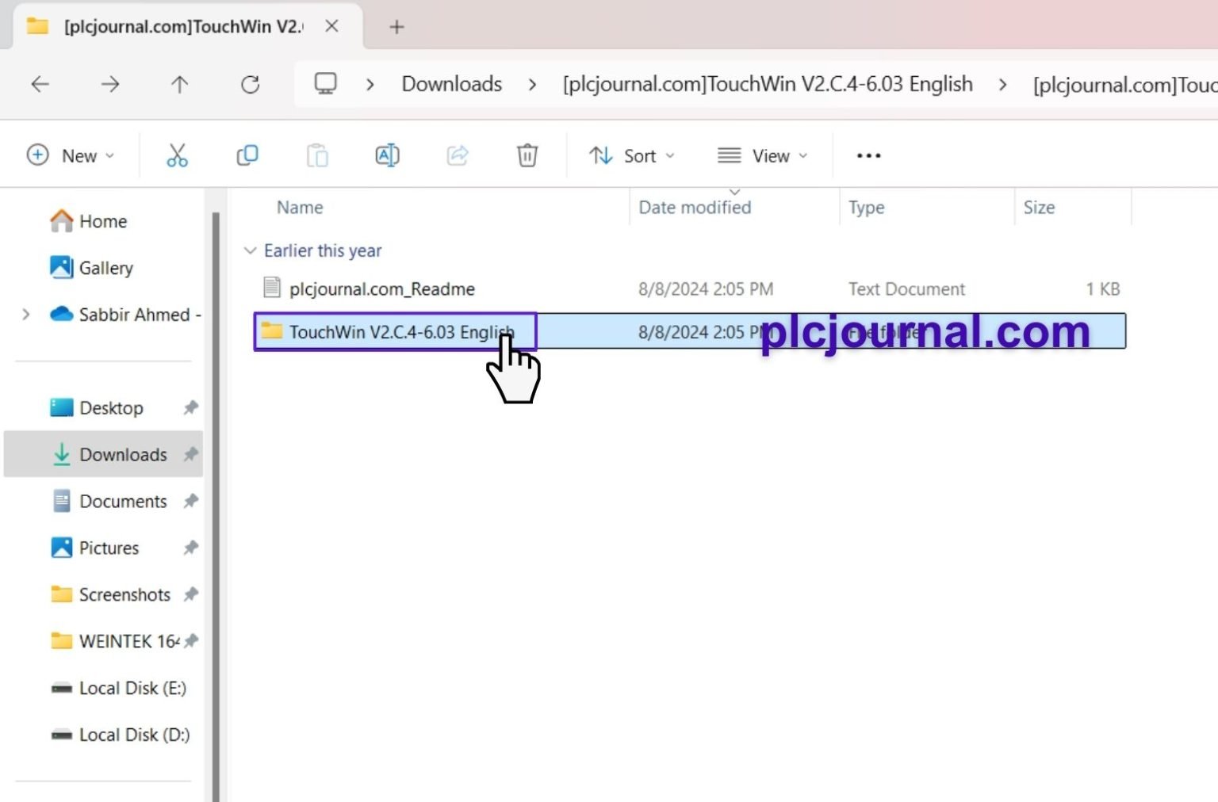Open the See more menu
The width and height of the screenshot is (1218, 802).
(x=868, y=155)
